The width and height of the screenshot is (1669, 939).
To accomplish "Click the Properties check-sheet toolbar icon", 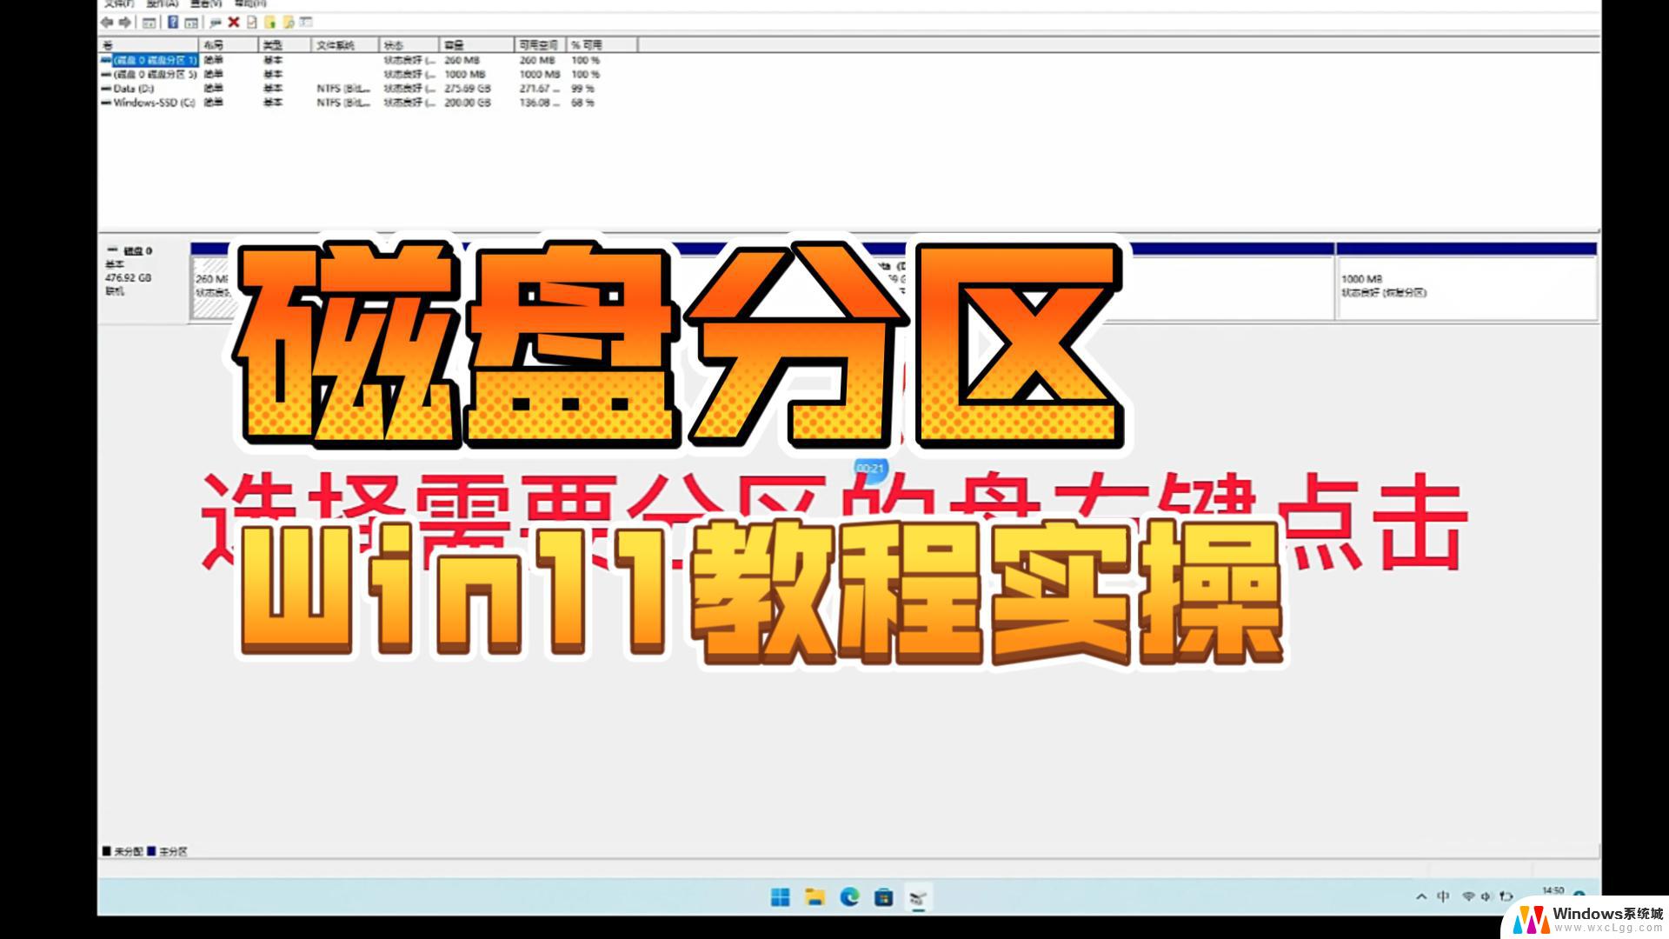I will click(x=252, y=23).
